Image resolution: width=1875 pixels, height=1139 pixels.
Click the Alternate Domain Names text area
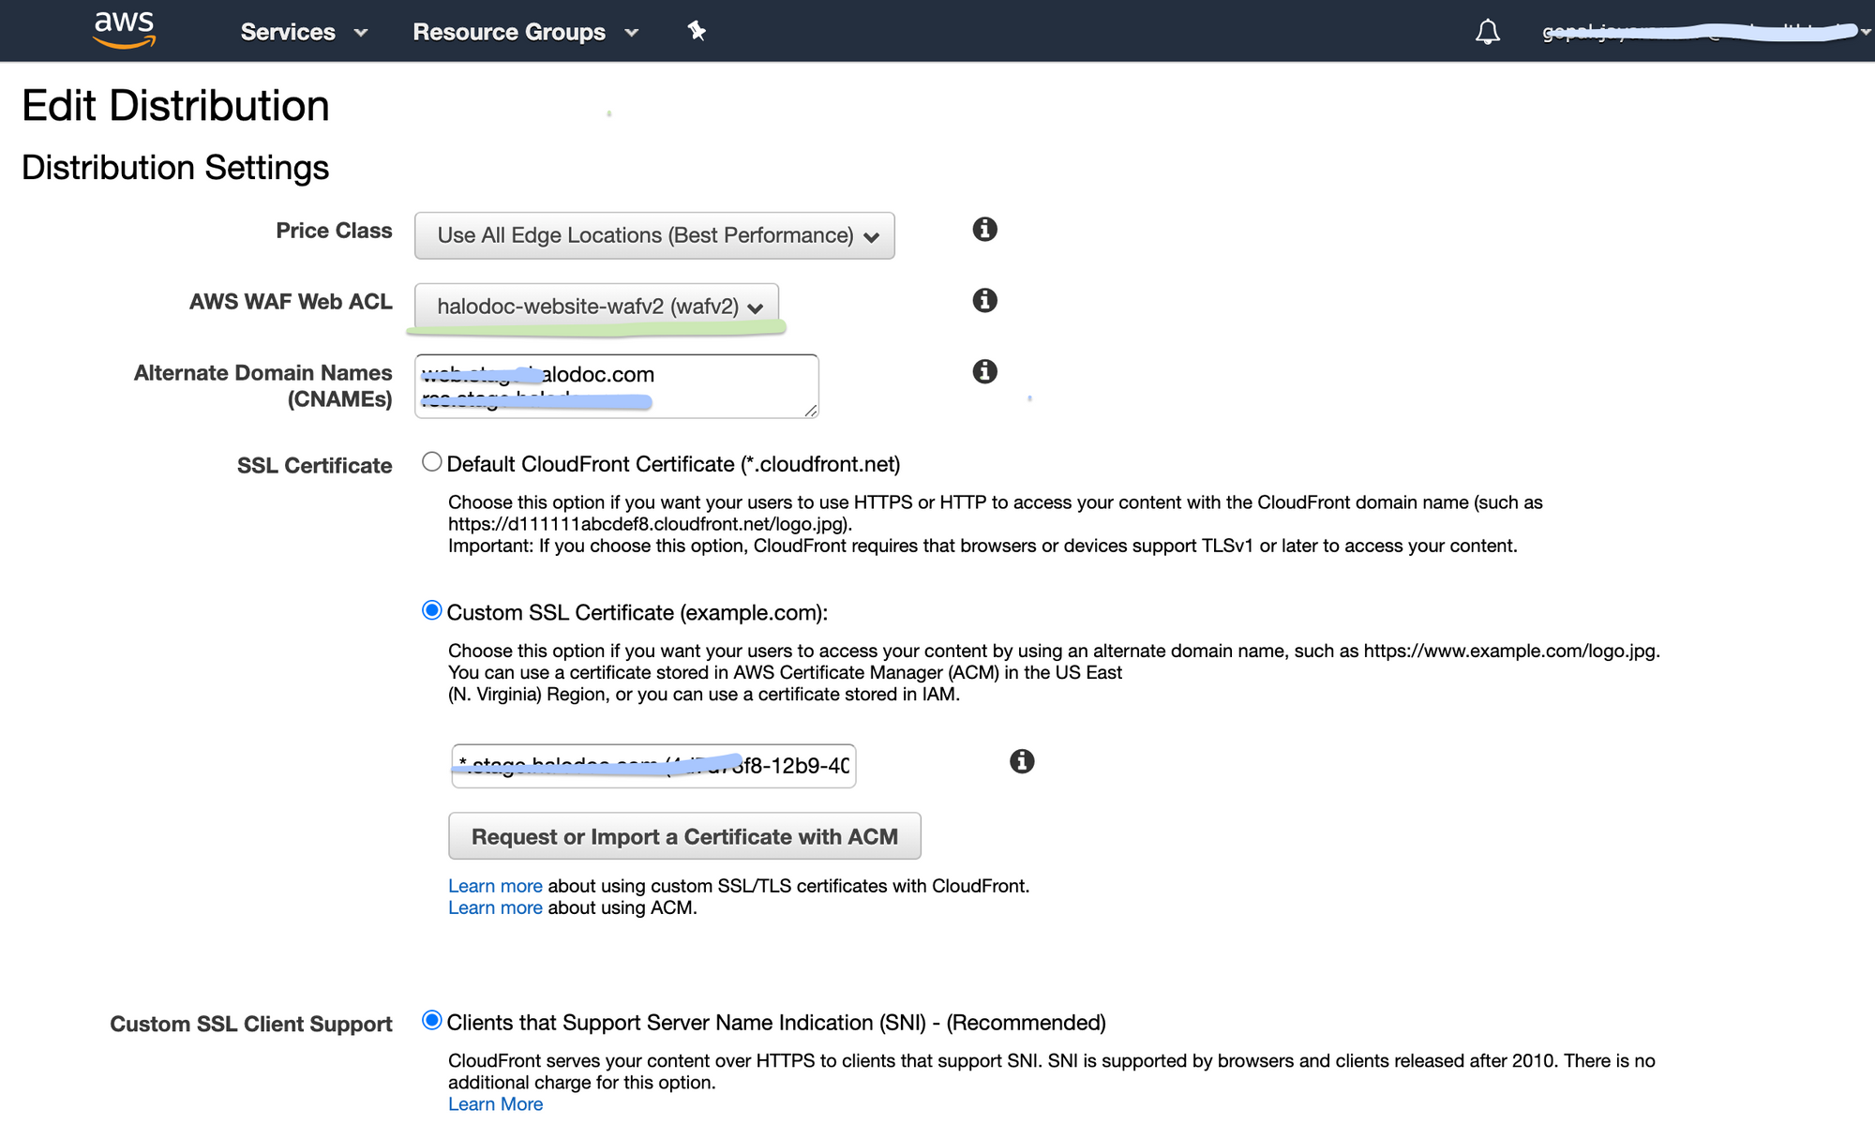coord(617,386)
